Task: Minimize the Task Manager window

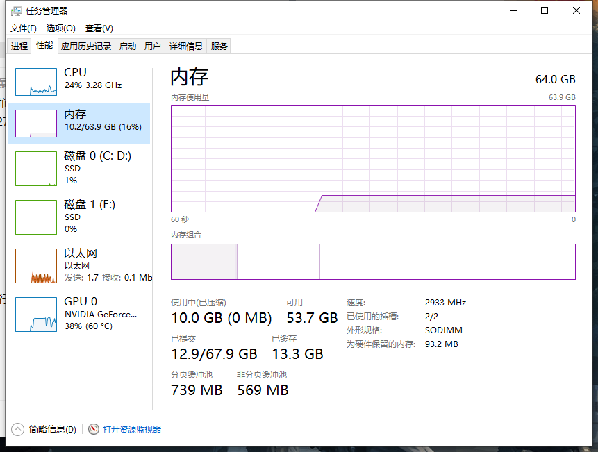Action: (x=513, y=10)
